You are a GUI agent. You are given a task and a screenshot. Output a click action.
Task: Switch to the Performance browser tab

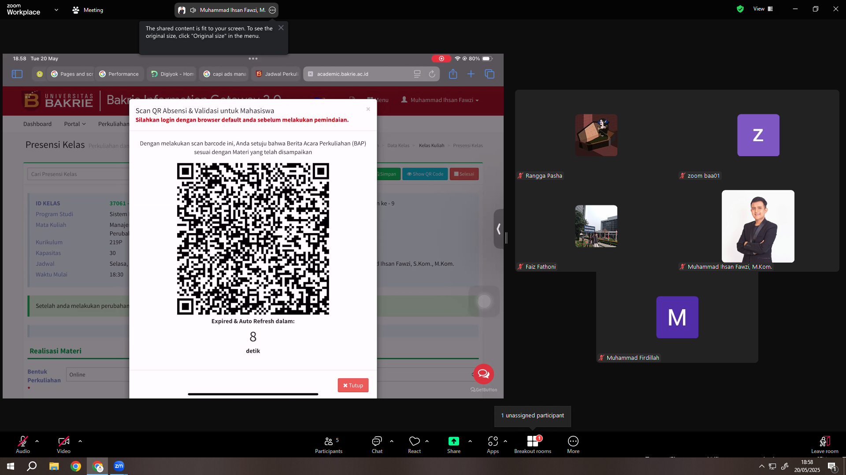[x=119, y=74]
